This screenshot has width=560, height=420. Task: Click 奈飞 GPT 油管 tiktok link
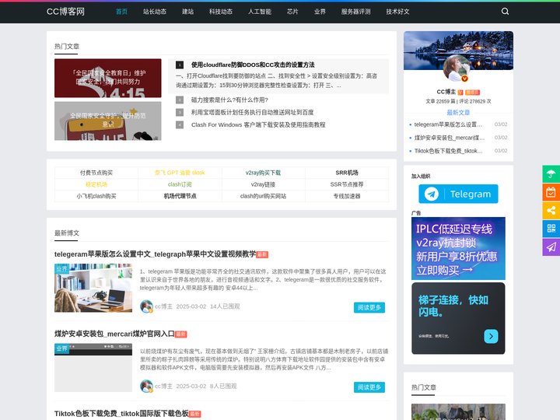click(x=180, y=173)
